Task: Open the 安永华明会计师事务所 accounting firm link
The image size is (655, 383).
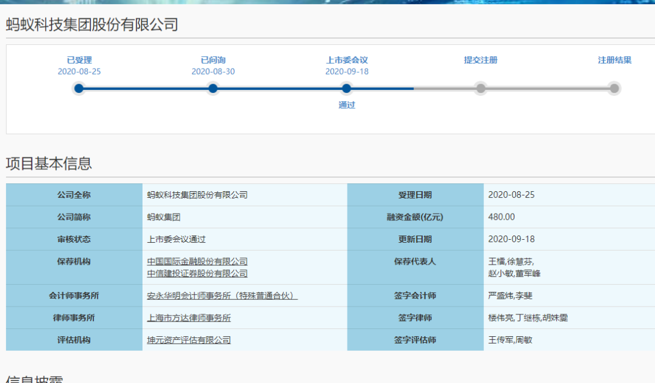Action: tap(222, 296)
